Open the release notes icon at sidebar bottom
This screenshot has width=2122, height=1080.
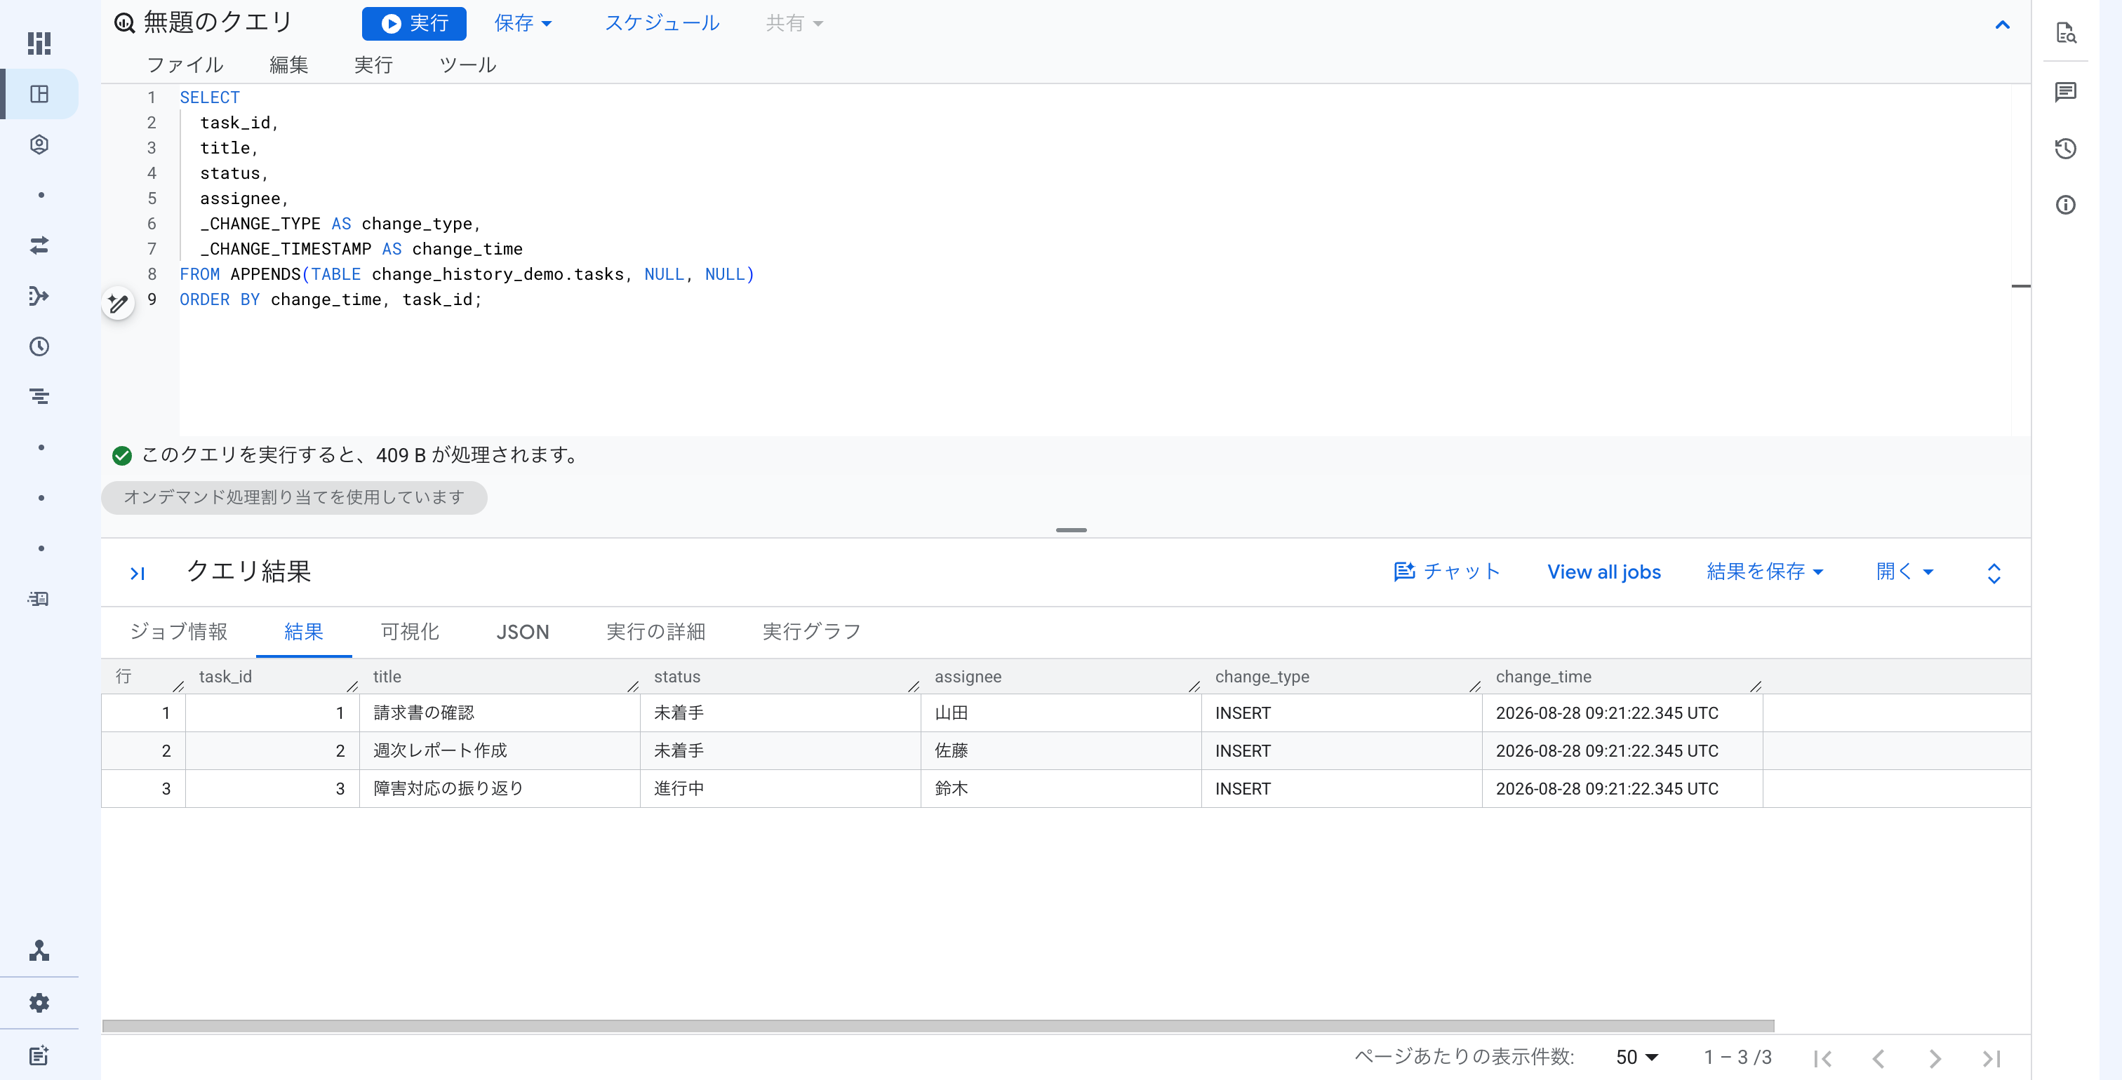pos(39,1055)
